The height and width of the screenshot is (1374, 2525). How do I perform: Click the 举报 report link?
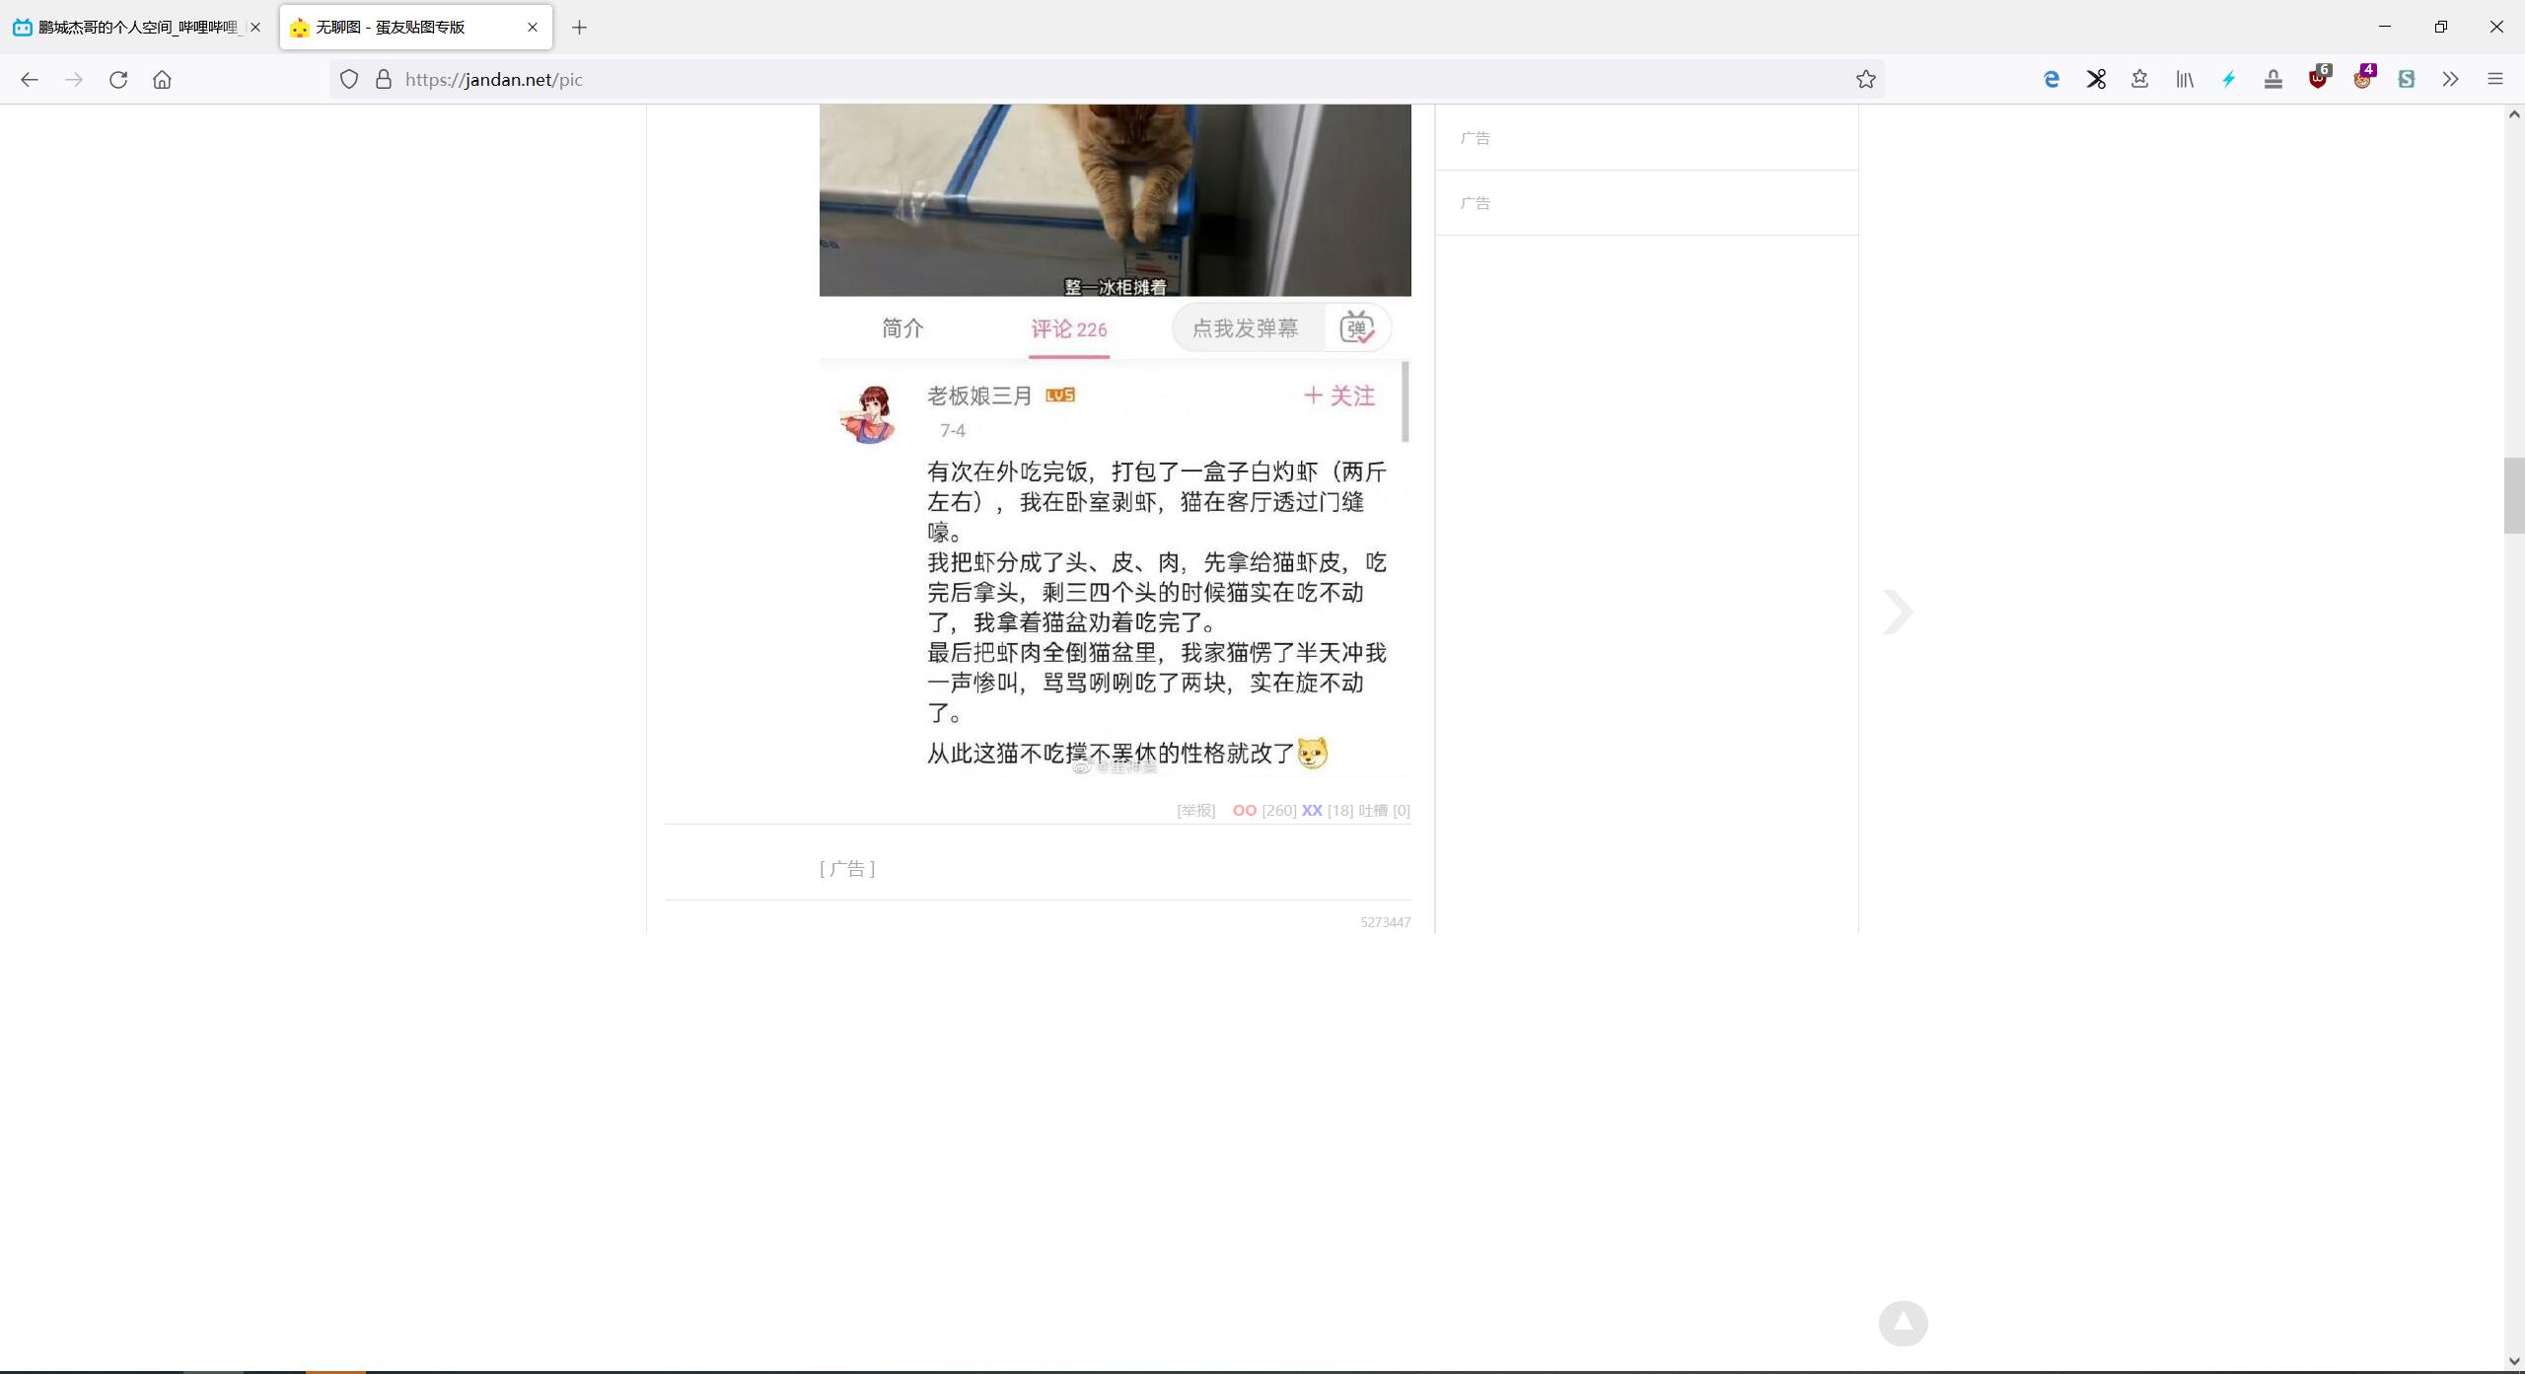(x=1195, y=811)
